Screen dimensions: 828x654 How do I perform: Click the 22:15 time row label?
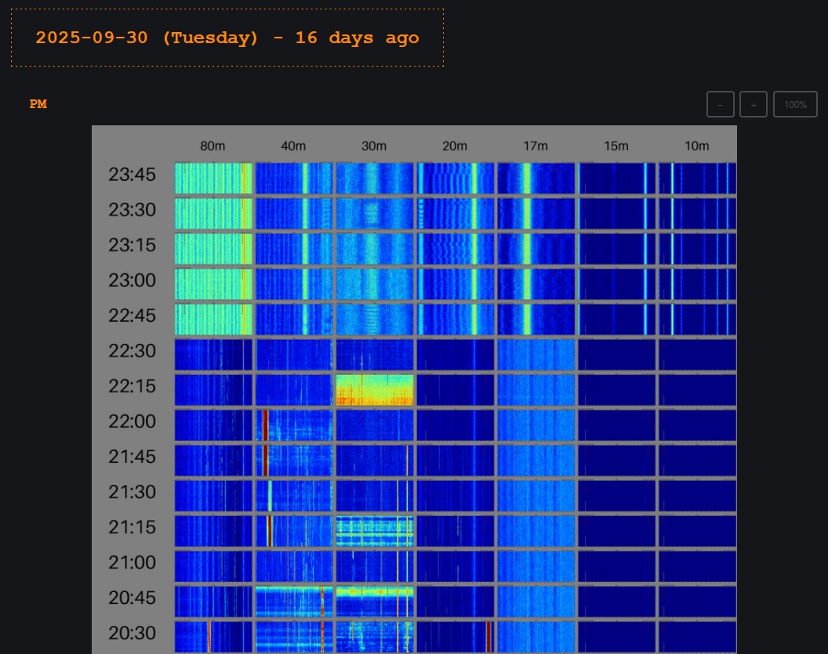pyautogui.click(x=132, y=386)
